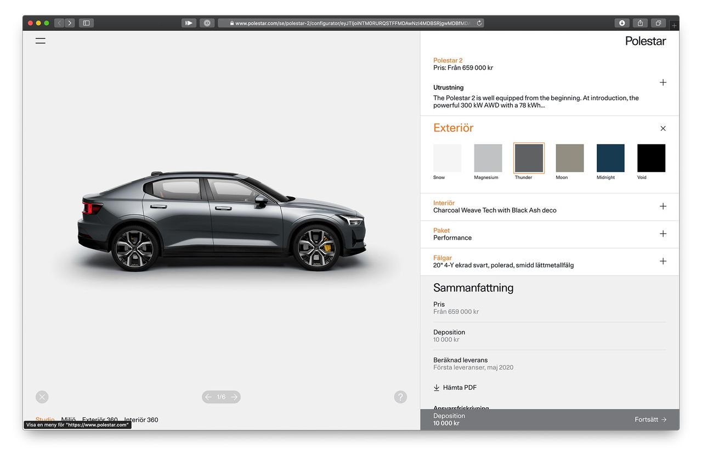The width and height of the screenshot is (702, 460).
Task: Select Thunder exterior color
Action: point(529,158)
